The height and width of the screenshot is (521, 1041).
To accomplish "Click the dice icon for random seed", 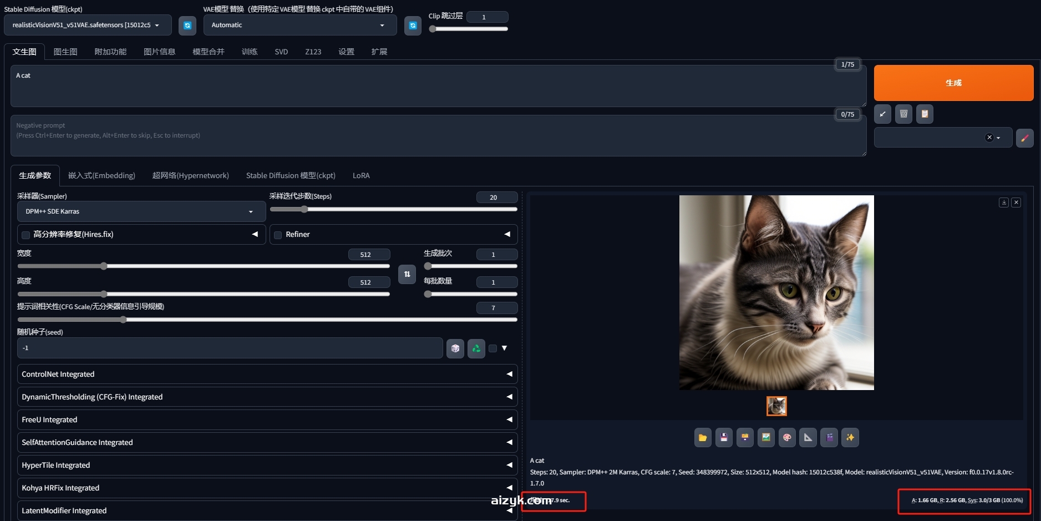I will pos(455,348).
